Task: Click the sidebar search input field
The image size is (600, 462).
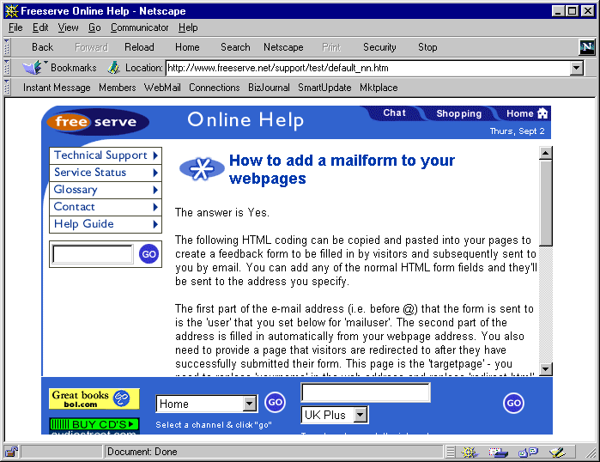Action: click(93, 254)
